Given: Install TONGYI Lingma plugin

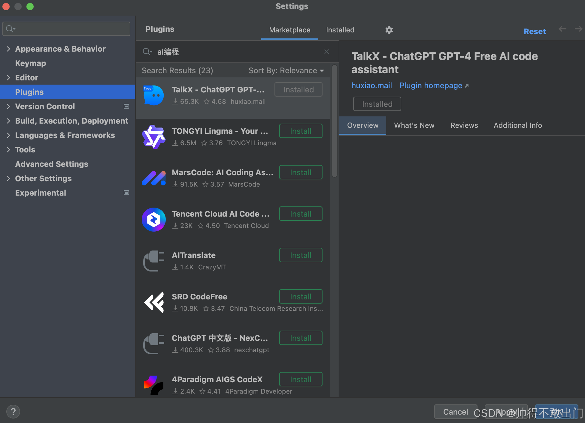Looking at the screenshot, I should coord(301,131).
